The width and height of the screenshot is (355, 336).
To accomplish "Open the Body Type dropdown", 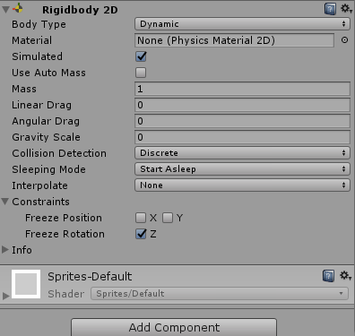I will pos(242,24).
